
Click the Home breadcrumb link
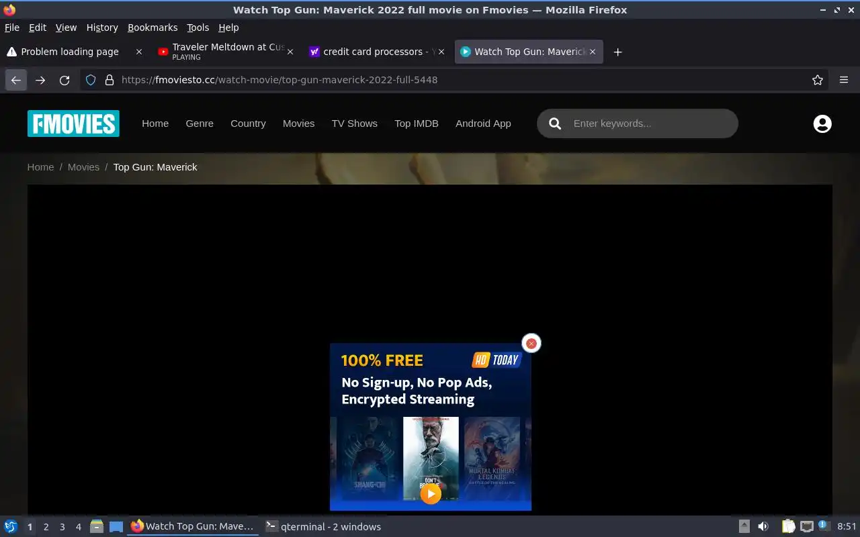40,167
